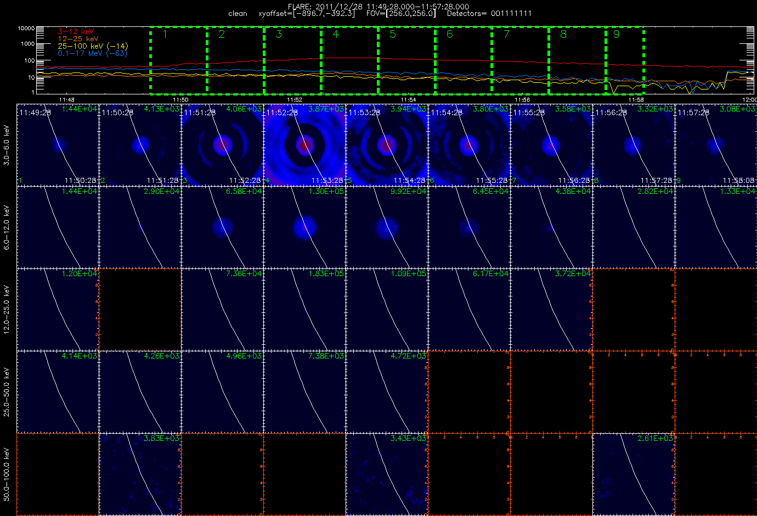757x516 pixels.
Task: Open the image panel labeled 1.20E+04
Action: click(x=58, y=310)
